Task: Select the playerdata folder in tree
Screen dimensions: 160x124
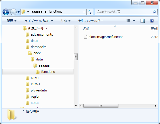Action: click(39, 90)
